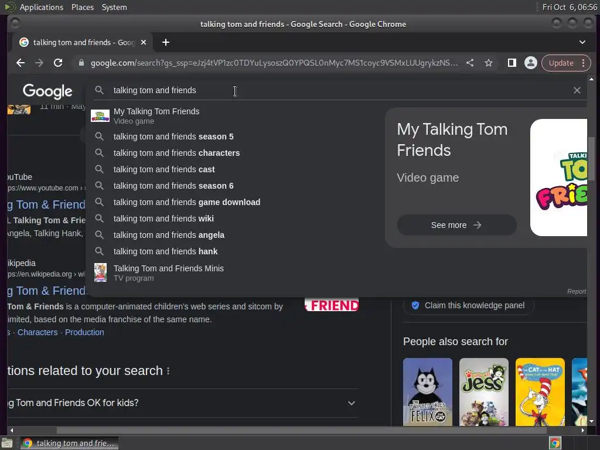600x450 pixels.
Task: Open a new browser tab
Action: (166, 42)
